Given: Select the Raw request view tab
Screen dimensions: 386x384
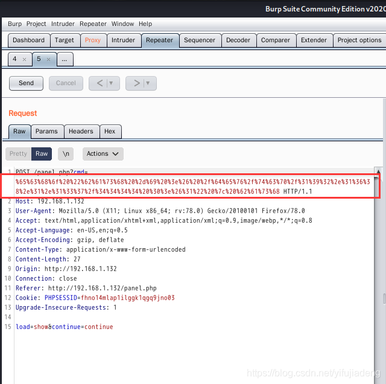Looking at the screenshot, I should click(20, 132).
